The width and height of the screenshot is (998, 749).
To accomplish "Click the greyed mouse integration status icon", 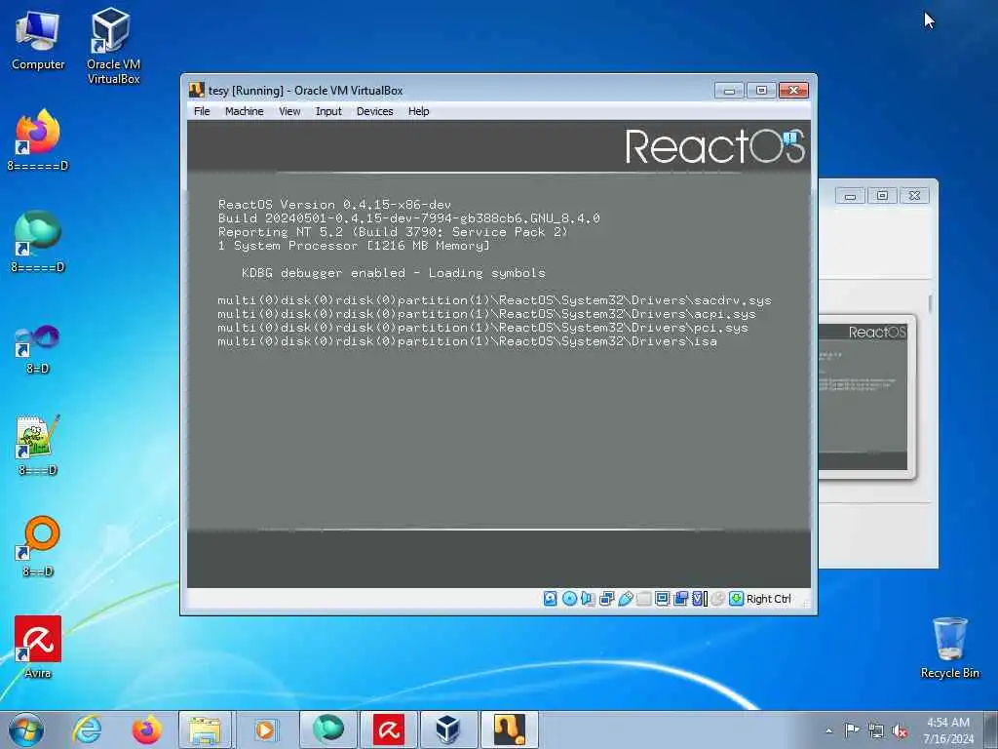I will 717,599.
